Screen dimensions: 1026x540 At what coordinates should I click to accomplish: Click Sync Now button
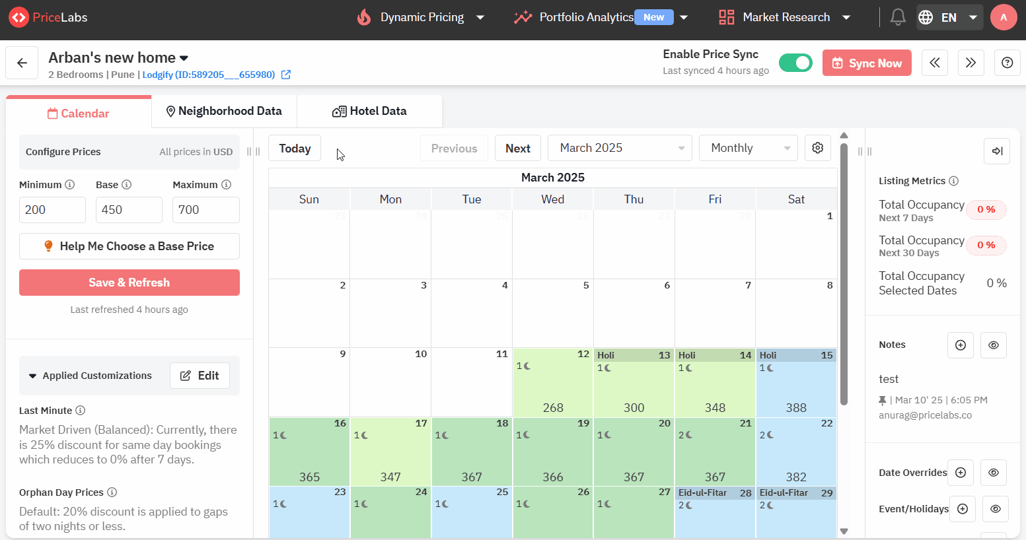pyautogui.click(x=867, y=63)
